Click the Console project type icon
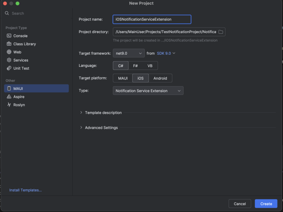Viewport: 283px width, 212px height. [9, 36]
